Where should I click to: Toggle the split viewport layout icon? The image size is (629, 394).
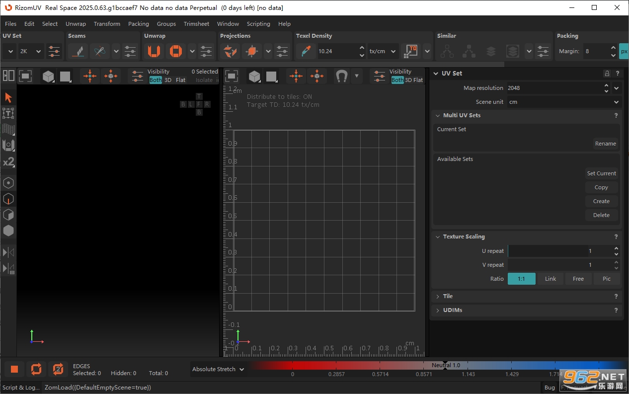pos(8,76)
